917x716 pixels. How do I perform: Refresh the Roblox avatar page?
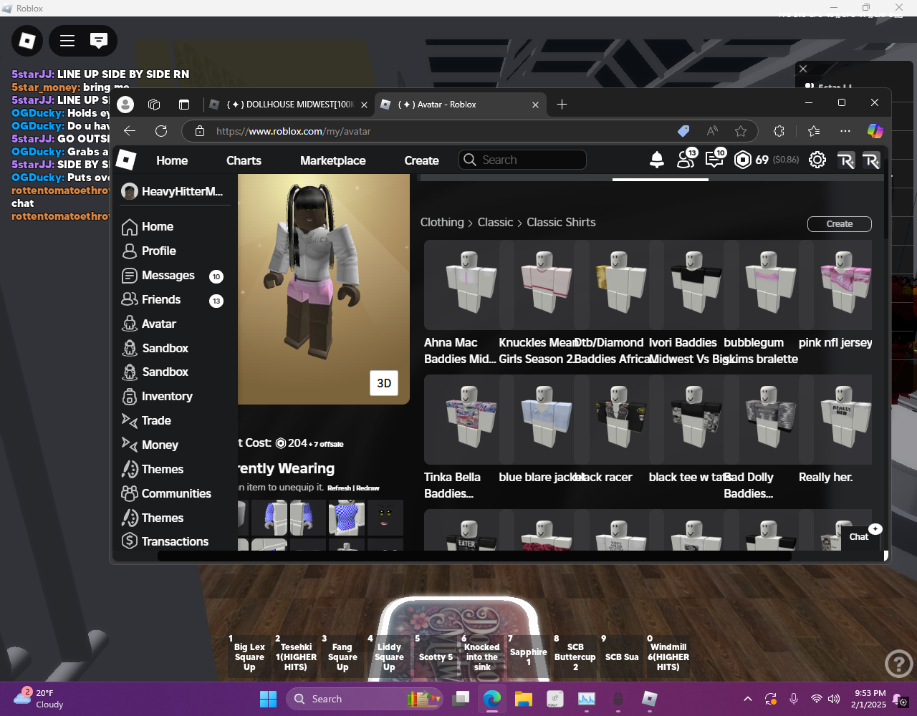(x=161, y=131)
